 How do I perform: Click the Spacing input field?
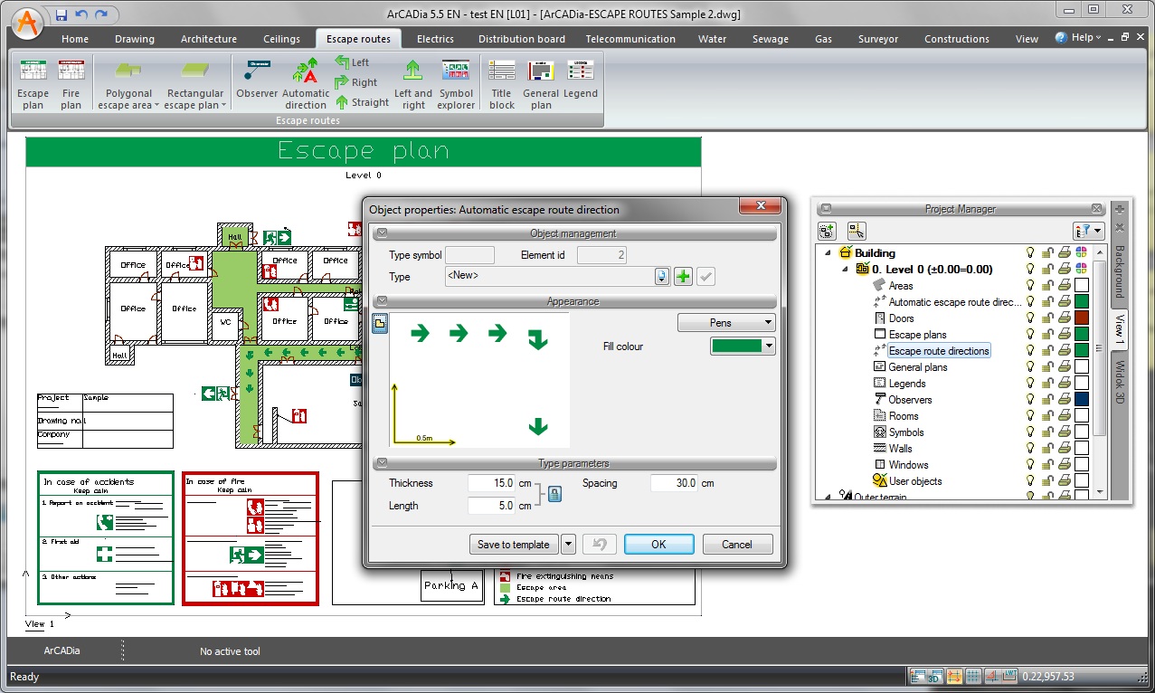pyautogui.click(x=675, y=483)
